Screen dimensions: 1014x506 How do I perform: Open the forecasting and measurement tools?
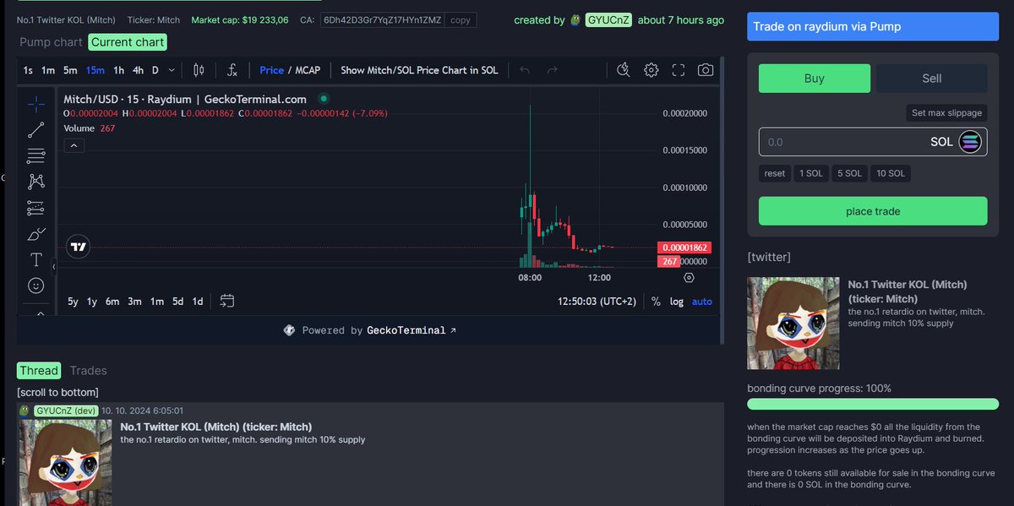pos(35,207)
